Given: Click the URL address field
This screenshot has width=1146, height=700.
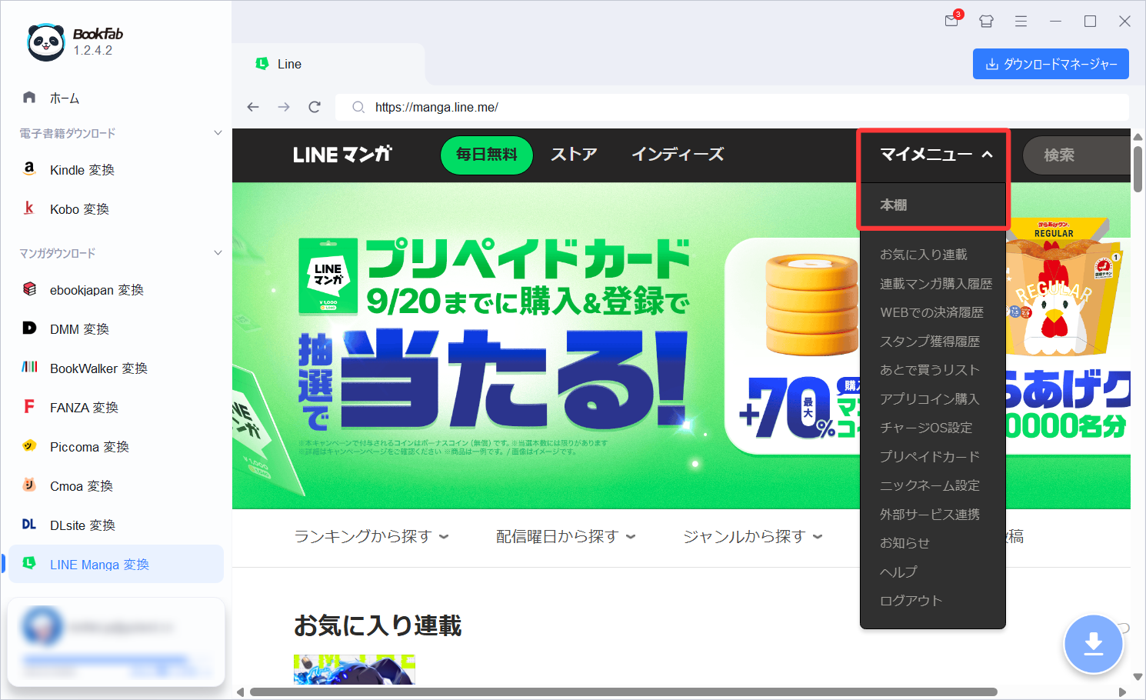Looking at the screenshot, I should (x=731, y=107).
